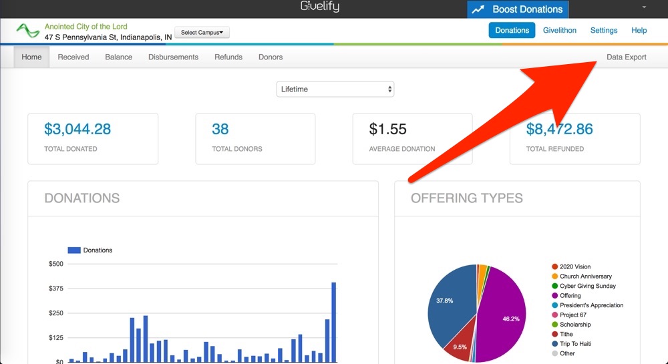Click the Data Export link
Screen dimensions: 668x364
point(627,57)
